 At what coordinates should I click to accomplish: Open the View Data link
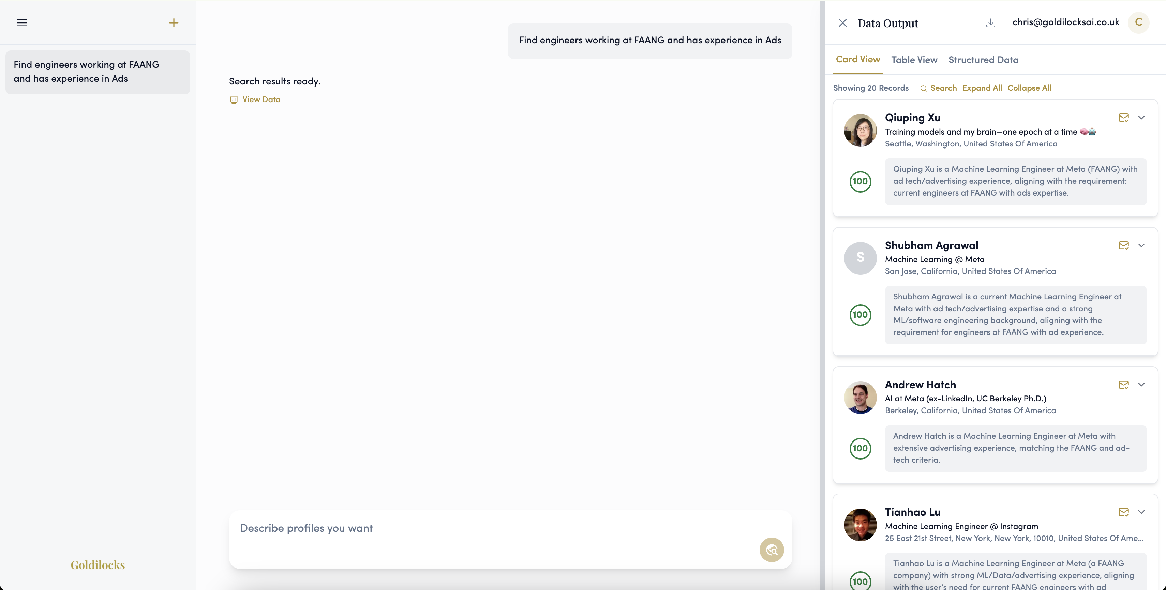[x=261, y=99]
